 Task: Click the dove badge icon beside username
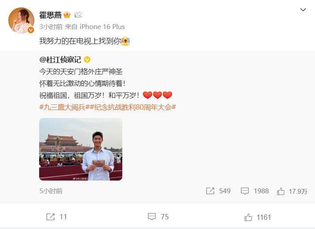[x=78, y=15]
